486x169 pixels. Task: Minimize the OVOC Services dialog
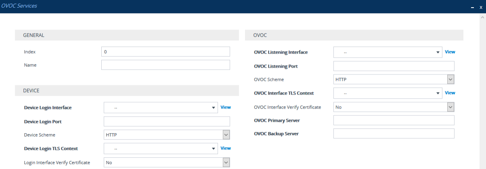pyautogui.click(x=473, y=7)
